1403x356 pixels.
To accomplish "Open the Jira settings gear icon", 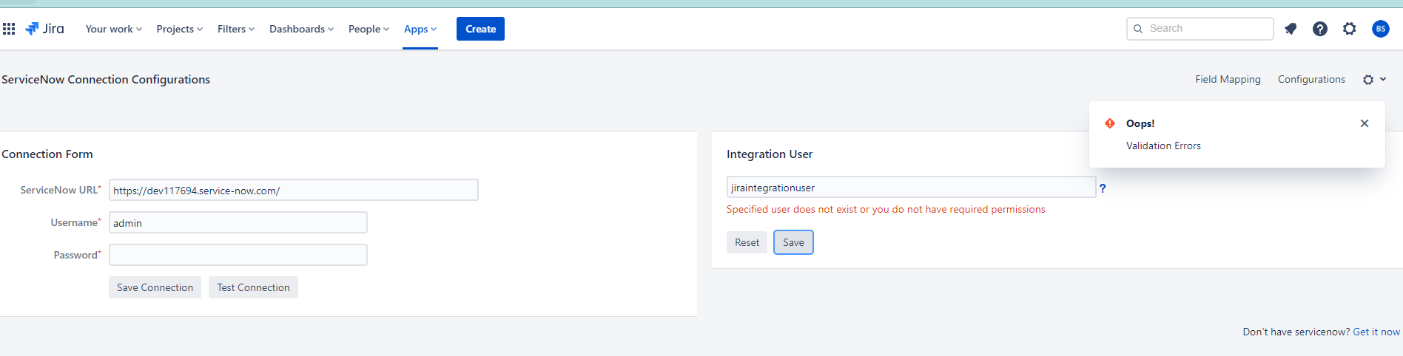I will pyautogui.click(x=1350, y=29).
